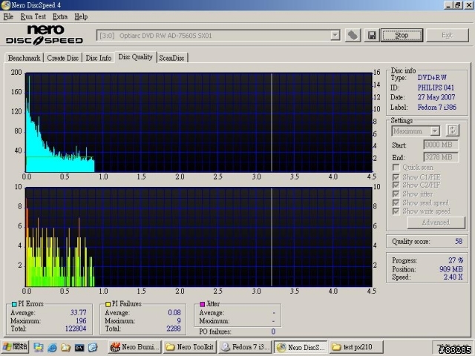Click the Quality score value 58
The height and width of the screenshot is (356, 475).
pos(459,241)
